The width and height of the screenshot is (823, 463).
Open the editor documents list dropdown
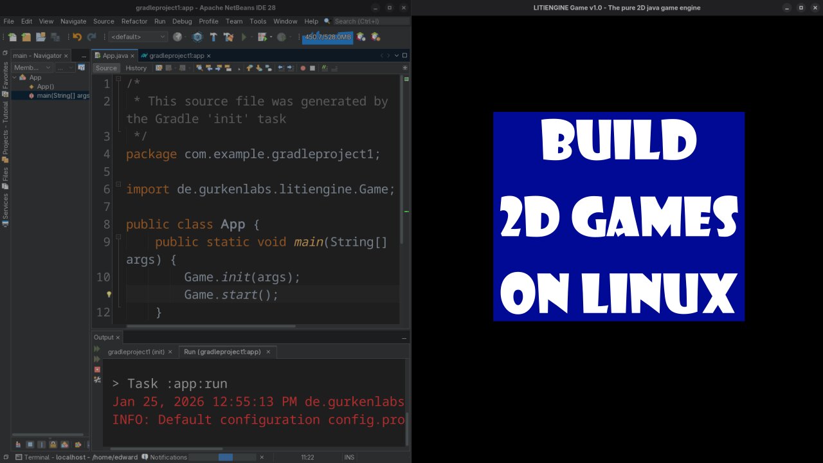pos(397,55)
